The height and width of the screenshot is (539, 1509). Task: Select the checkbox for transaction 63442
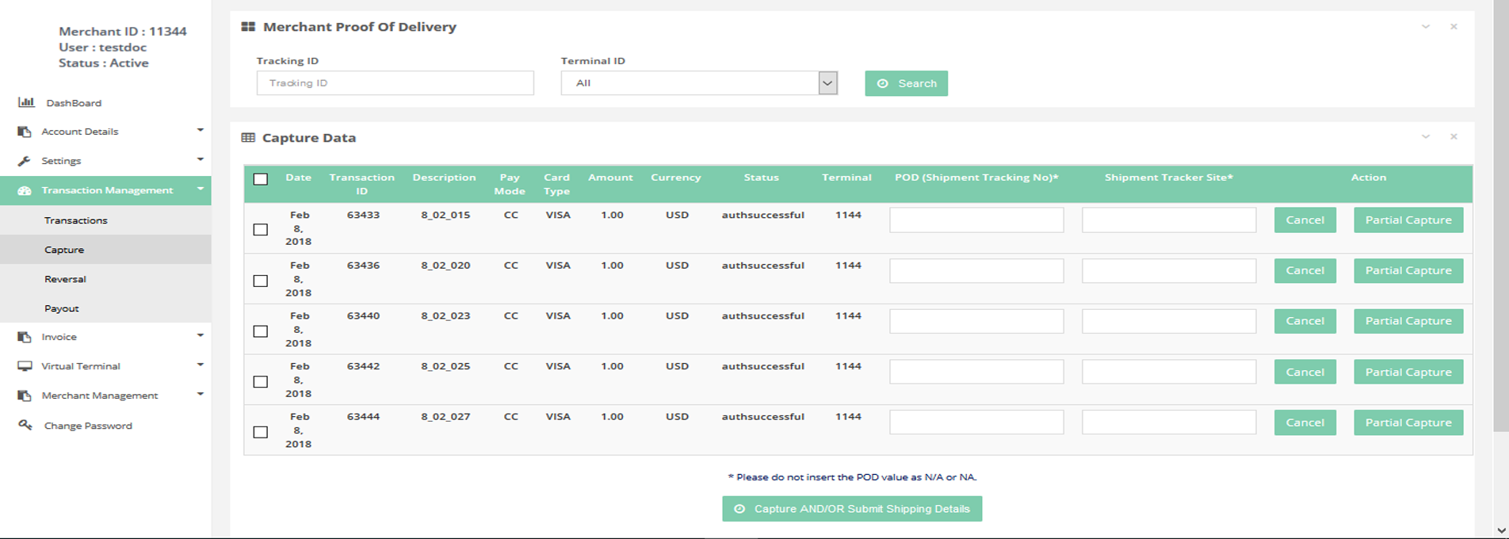pyautogui.click(x=260, y=382)
